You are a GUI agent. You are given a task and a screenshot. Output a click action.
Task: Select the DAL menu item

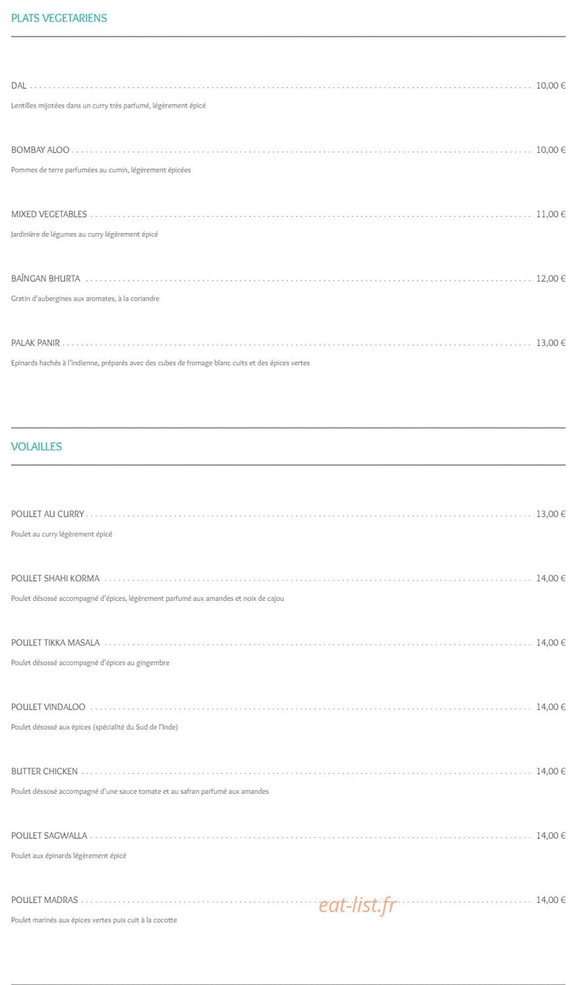coord(19,85)
